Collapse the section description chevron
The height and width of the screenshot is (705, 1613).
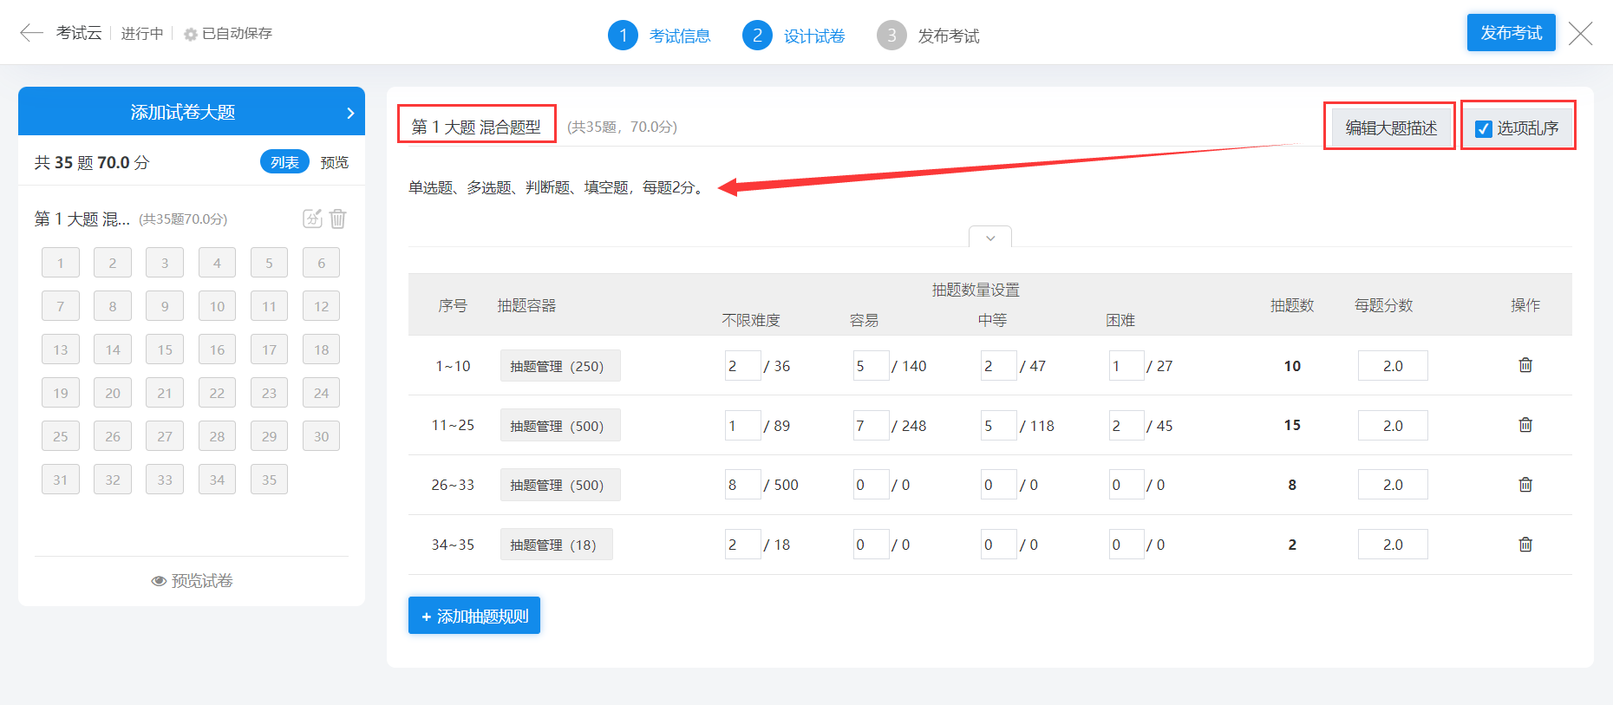click(990, 238)
